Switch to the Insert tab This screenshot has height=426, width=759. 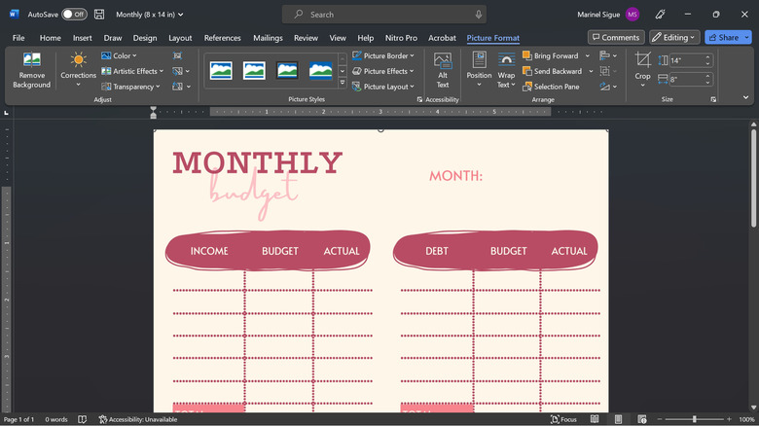[x=83, y=38]
